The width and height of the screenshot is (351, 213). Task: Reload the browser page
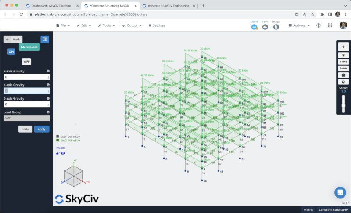tap(21, 14)
